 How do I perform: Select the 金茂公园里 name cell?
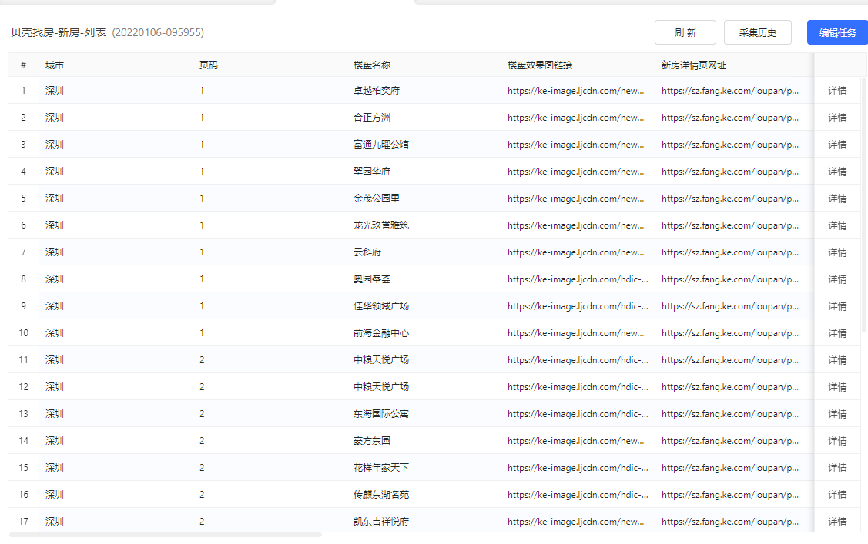pos(424,199)
